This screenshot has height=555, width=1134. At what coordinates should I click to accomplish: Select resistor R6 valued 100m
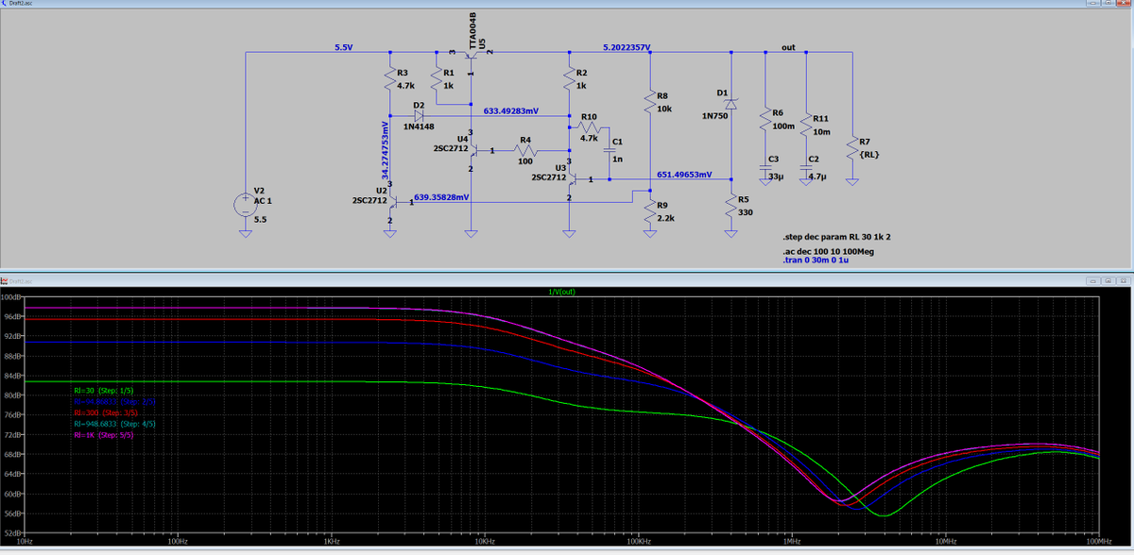click(x=765, y=119)
